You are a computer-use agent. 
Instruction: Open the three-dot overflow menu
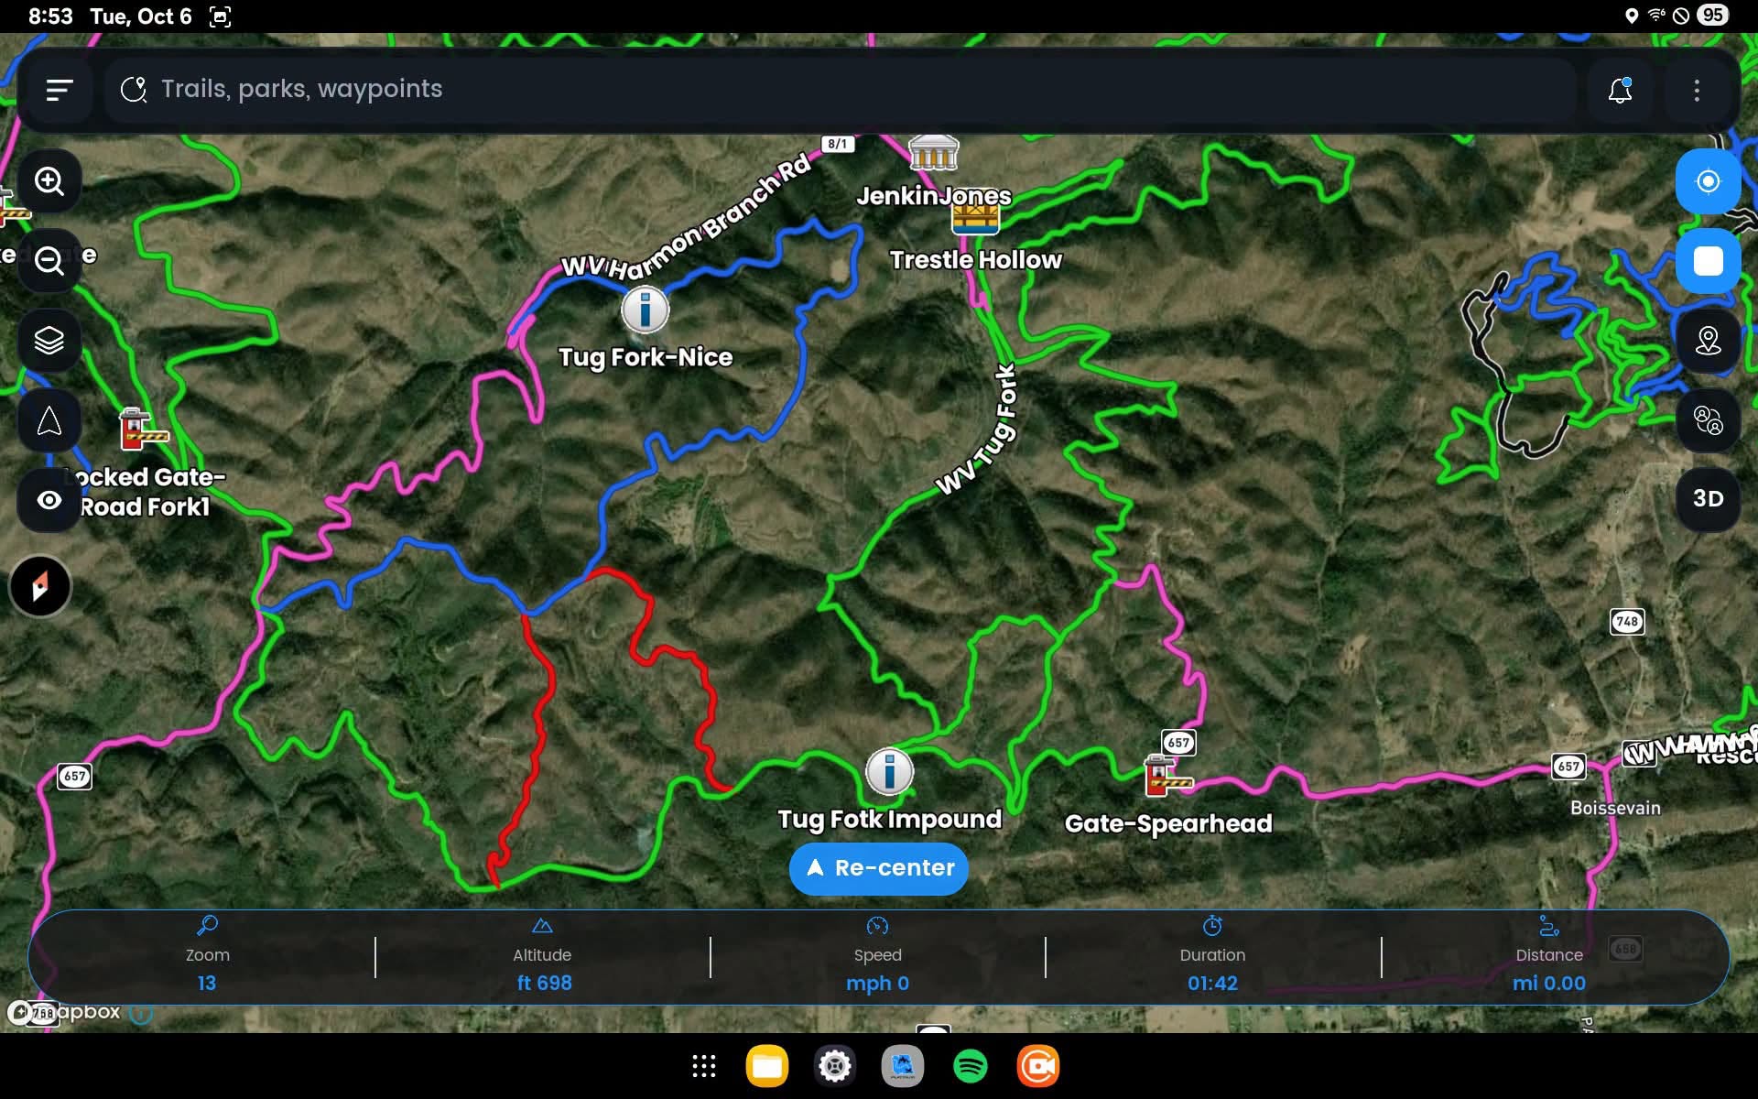pos(1697,90)
